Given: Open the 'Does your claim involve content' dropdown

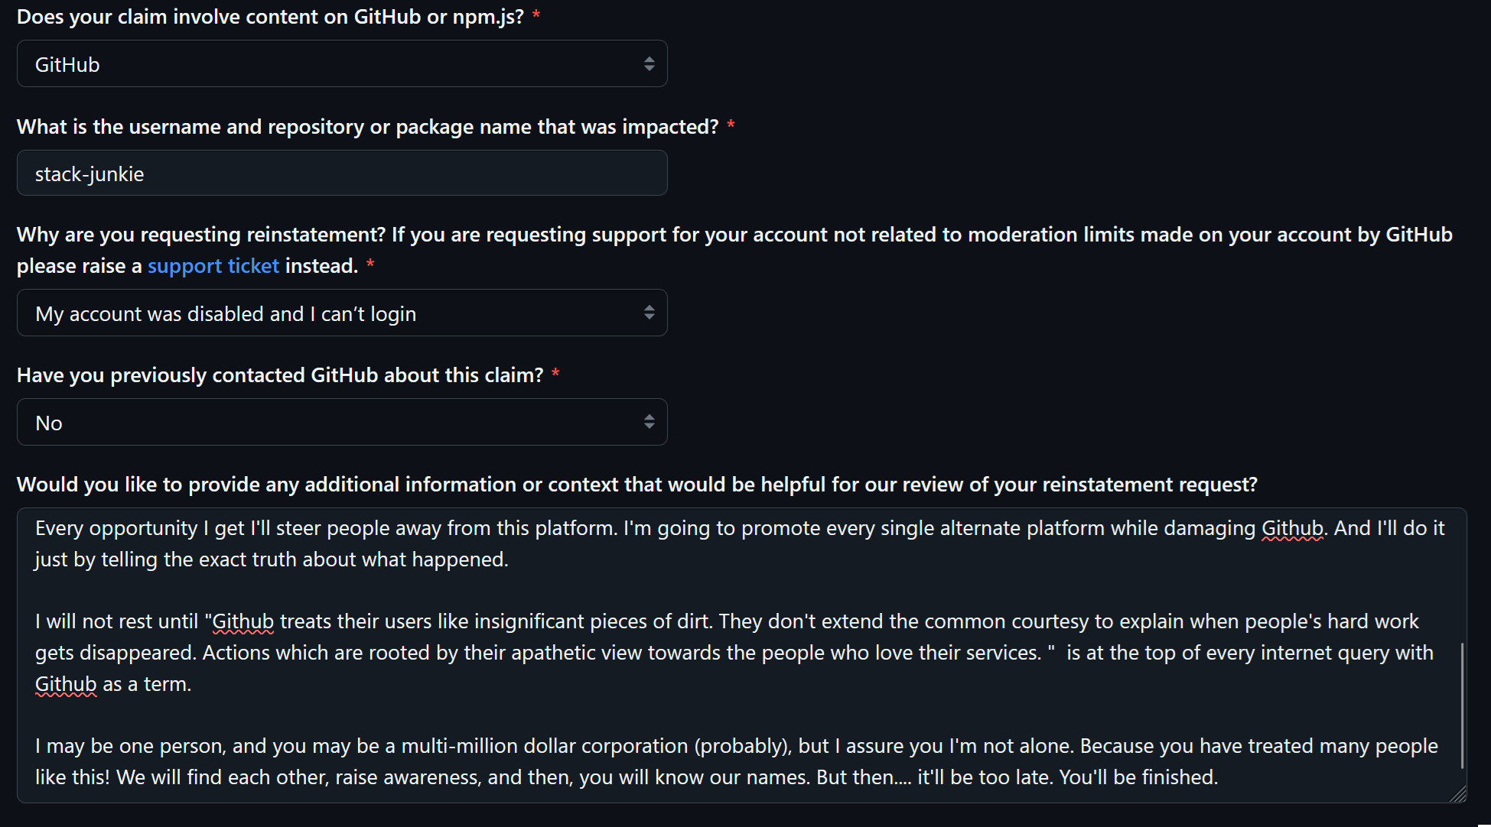Looking at the screenshot, I should [342, 63].
